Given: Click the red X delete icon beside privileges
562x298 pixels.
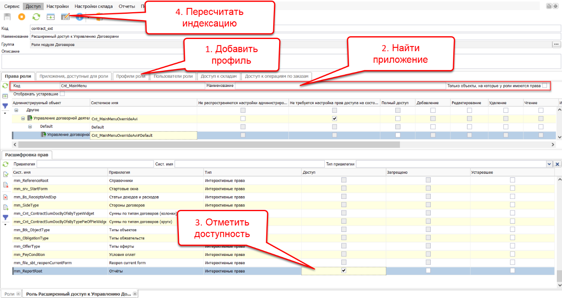Looking at the screenshot, I should pyautogui.click(x=5, y=197).
